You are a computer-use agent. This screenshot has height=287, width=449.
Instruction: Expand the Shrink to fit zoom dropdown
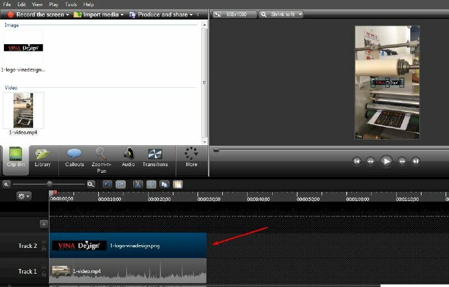[x=300, y=14]
